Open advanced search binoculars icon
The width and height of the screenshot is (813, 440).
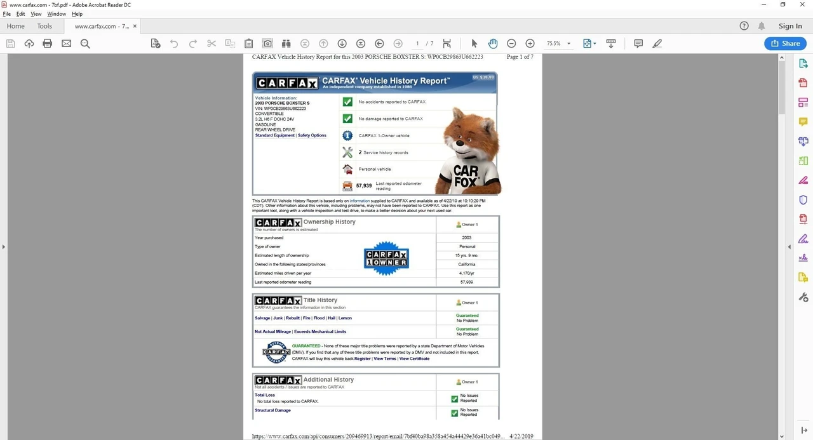pyautogui.click(x=286, y=44)
